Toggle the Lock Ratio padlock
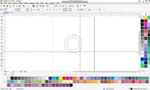150x90 pixels. point(34,10)
